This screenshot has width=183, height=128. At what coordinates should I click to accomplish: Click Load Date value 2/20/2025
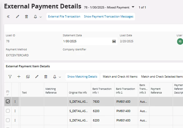pos(127,41)
